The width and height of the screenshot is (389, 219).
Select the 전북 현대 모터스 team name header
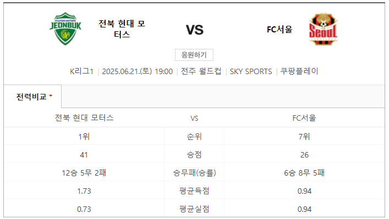(122, 29)
